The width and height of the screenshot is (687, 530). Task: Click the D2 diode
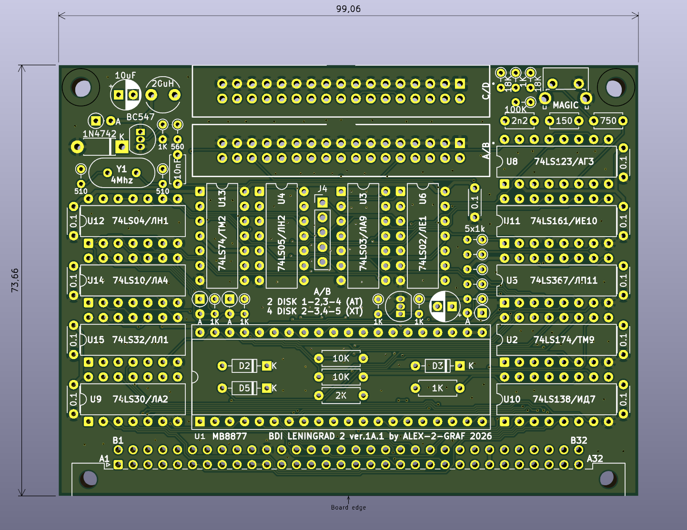pyautogui.click(x=244, y=366)
